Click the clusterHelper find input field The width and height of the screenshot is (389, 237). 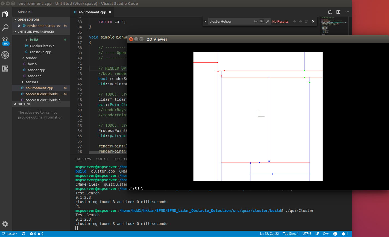click(x=230, y=21)
